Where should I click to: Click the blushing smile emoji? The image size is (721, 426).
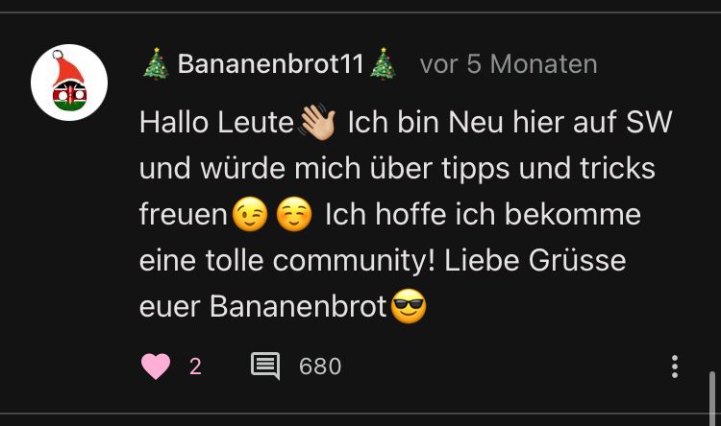pos(294,214)
